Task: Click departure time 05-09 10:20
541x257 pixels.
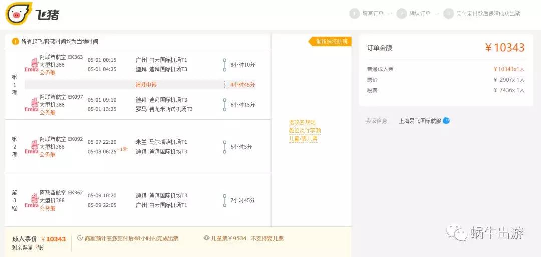Action: [102, 195]
